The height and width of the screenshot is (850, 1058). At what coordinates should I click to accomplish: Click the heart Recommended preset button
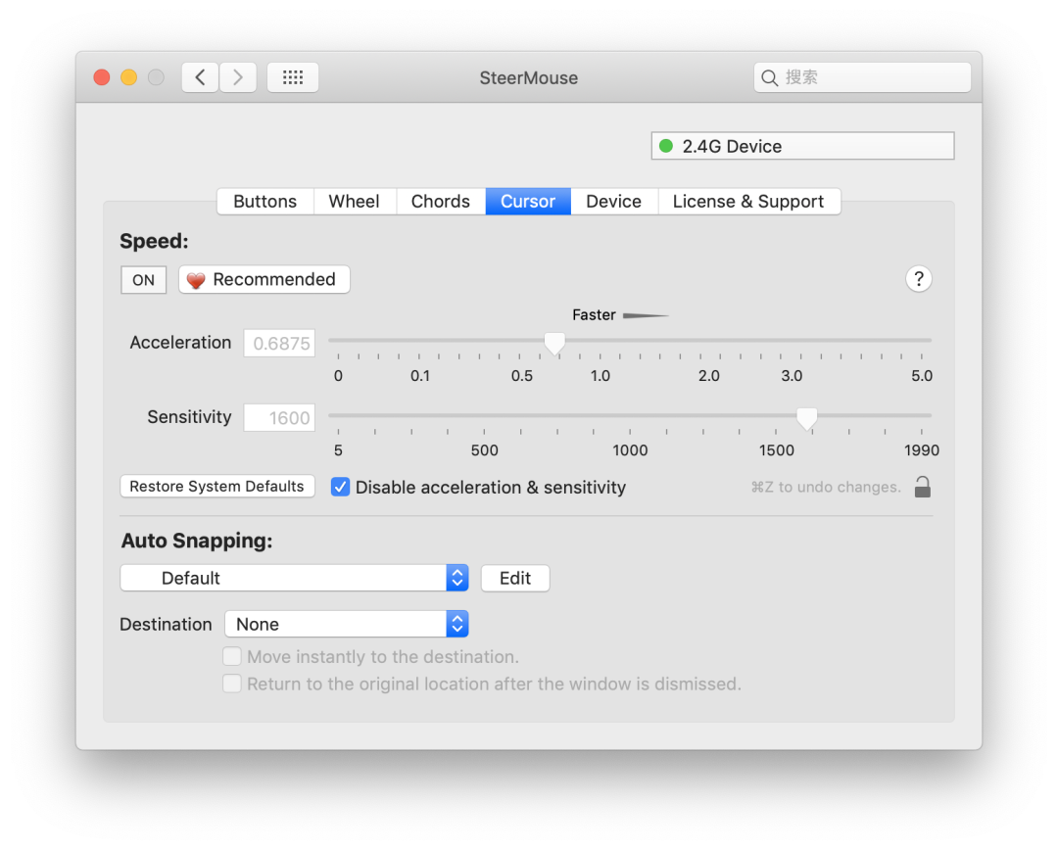click(x=264, y=280)
